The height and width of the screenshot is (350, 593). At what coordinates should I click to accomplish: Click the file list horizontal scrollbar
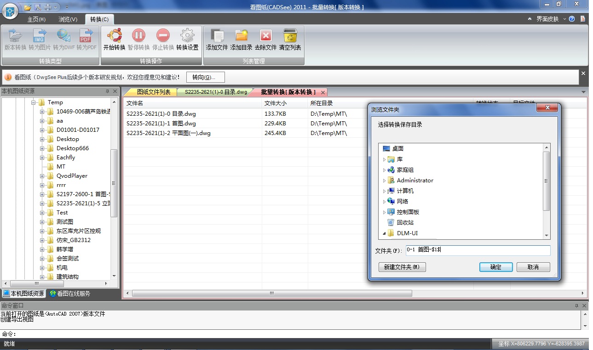272,293
